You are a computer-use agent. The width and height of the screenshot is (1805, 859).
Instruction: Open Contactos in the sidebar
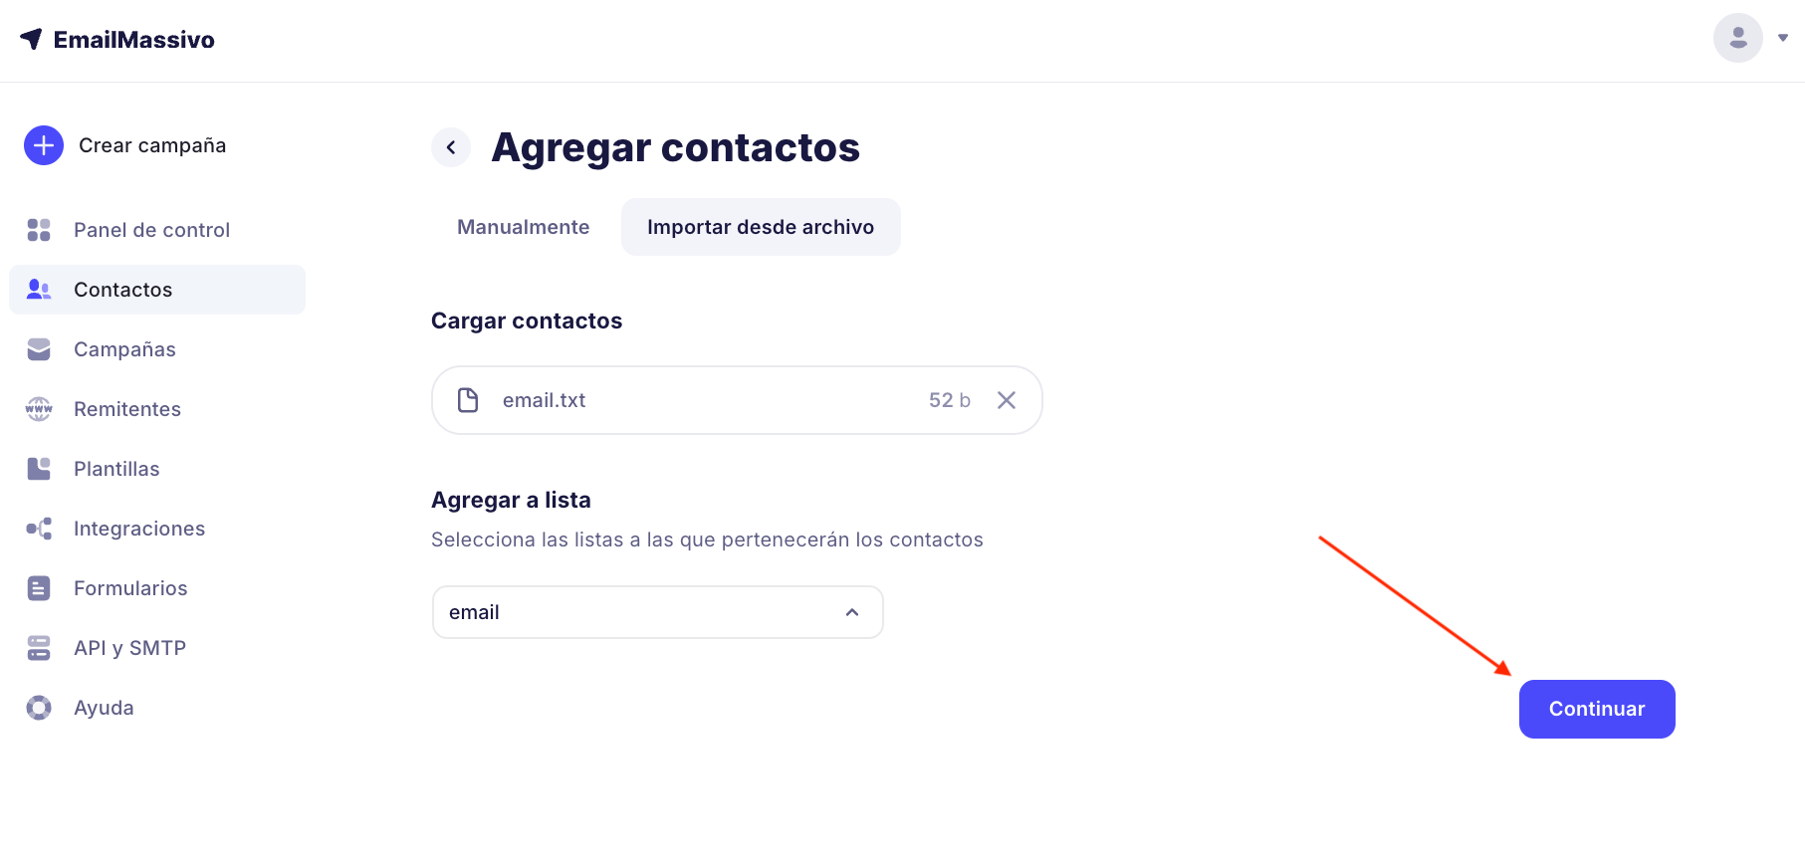click(122, 290)
